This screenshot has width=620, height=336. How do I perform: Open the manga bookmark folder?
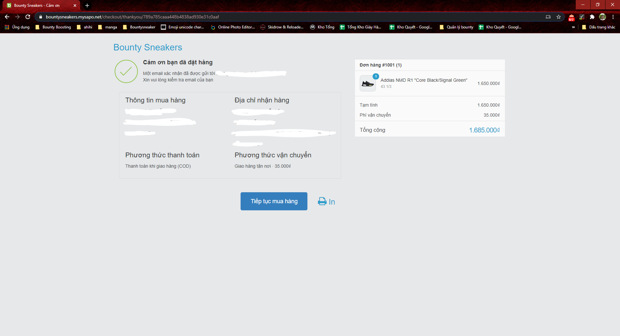click(x=108, y=27)
